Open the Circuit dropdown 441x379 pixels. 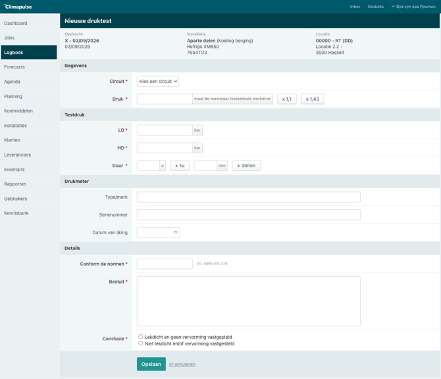158,81
